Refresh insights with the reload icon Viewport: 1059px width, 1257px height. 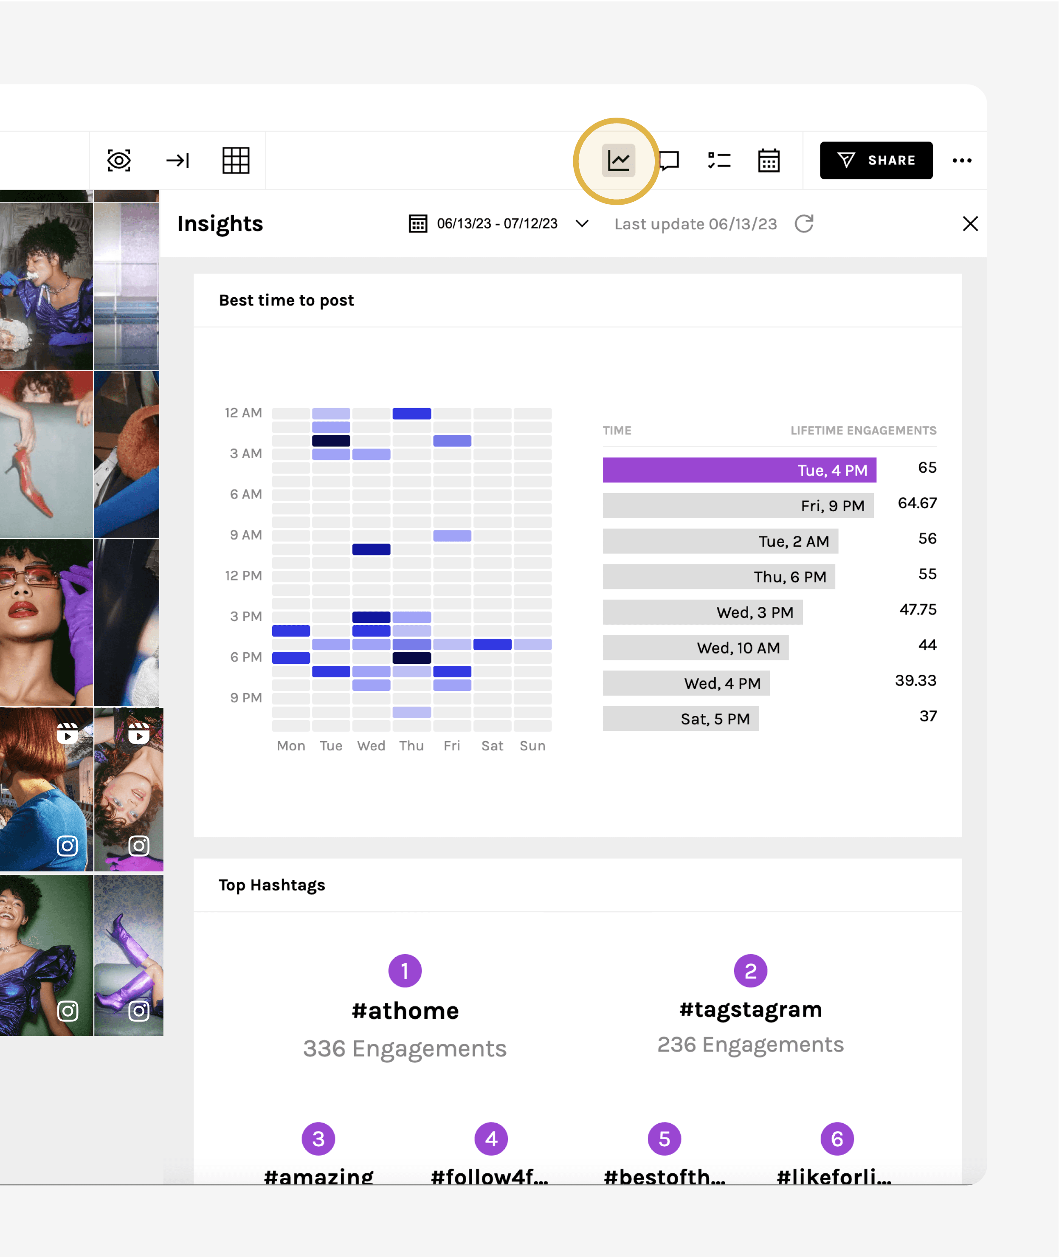coord(804,224)
